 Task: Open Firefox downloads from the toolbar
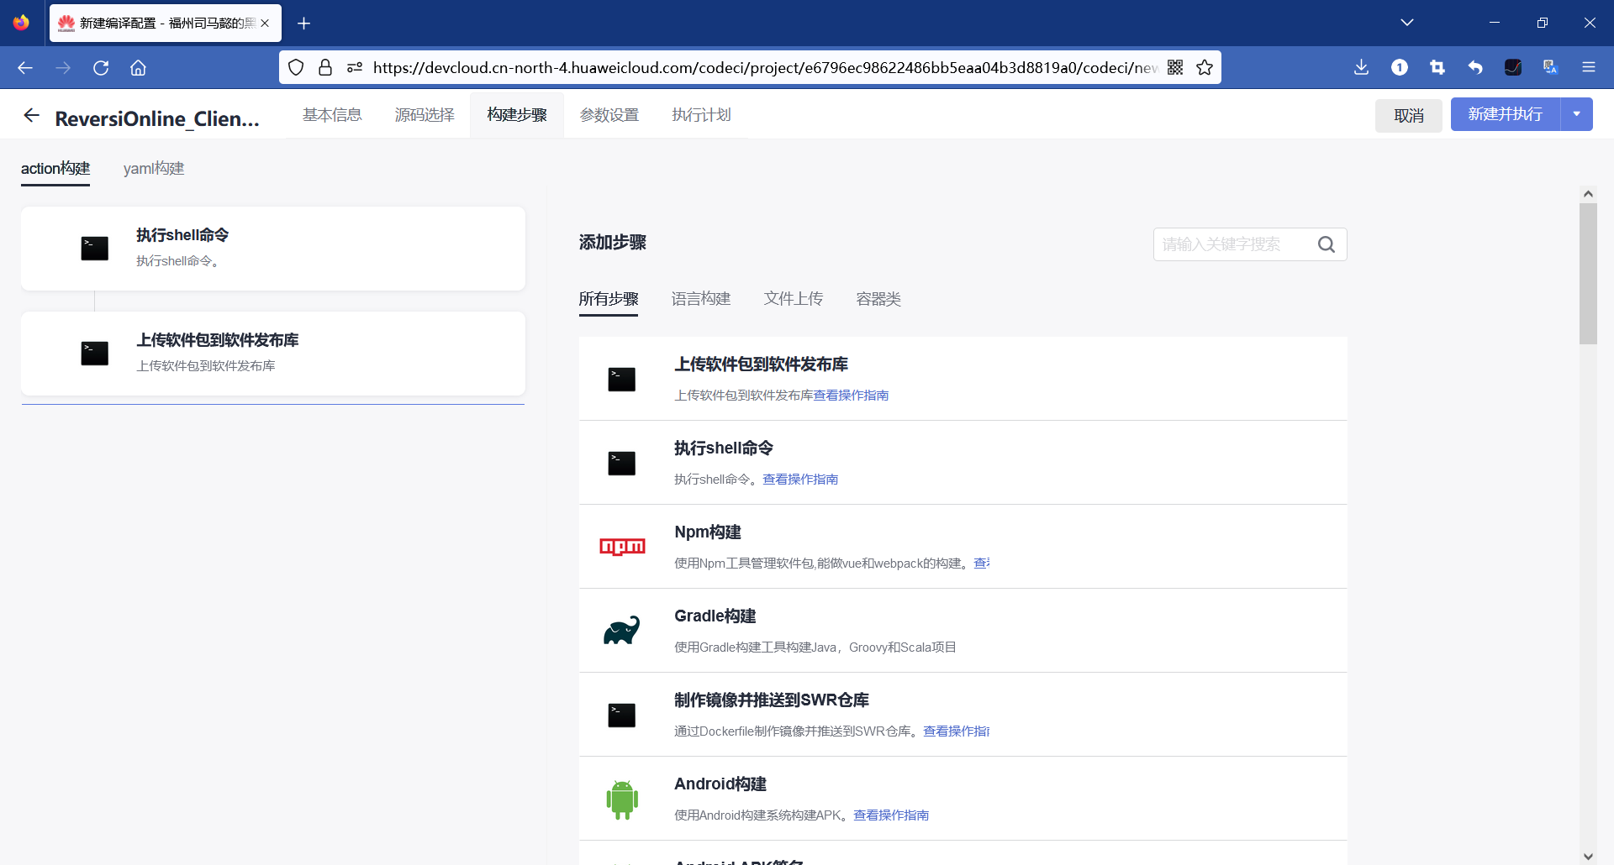[x=1361, y=67]
